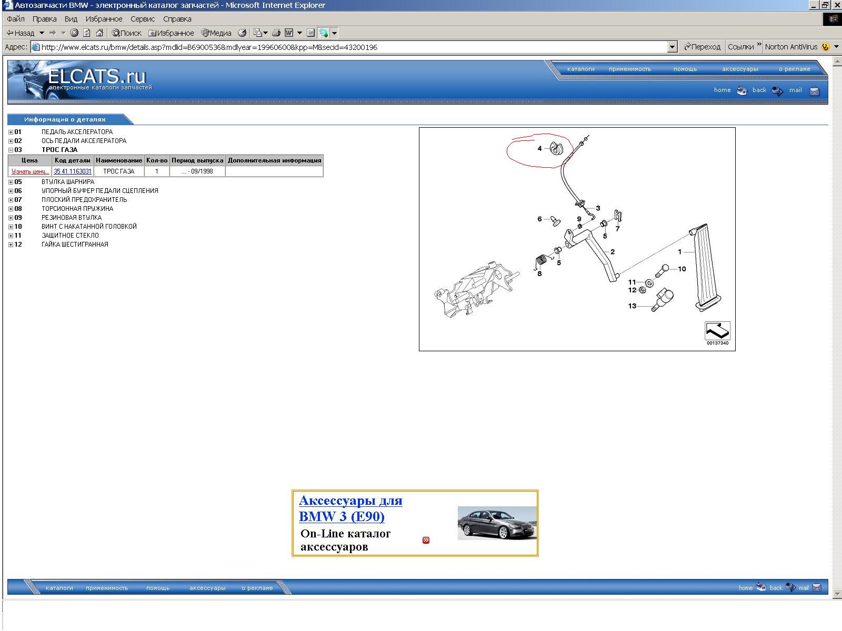Collapse item 03 Трос газа
The height and width of the screenshot is (631, 842).
coord(11,150)
